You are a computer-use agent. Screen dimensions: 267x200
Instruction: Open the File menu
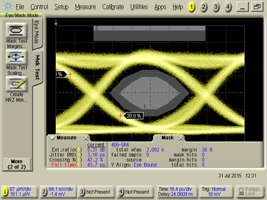coord(20,7)
